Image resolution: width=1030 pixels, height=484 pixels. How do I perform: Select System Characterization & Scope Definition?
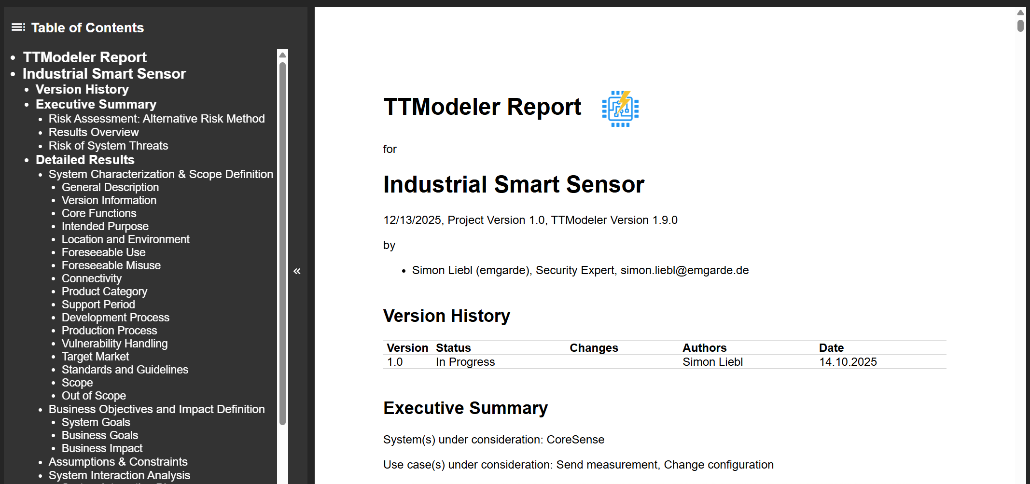pyautogui.click(x=161, y=174)
